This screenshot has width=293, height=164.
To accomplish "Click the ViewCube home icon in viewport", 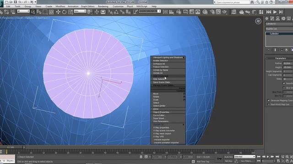I will click(258, 21).
